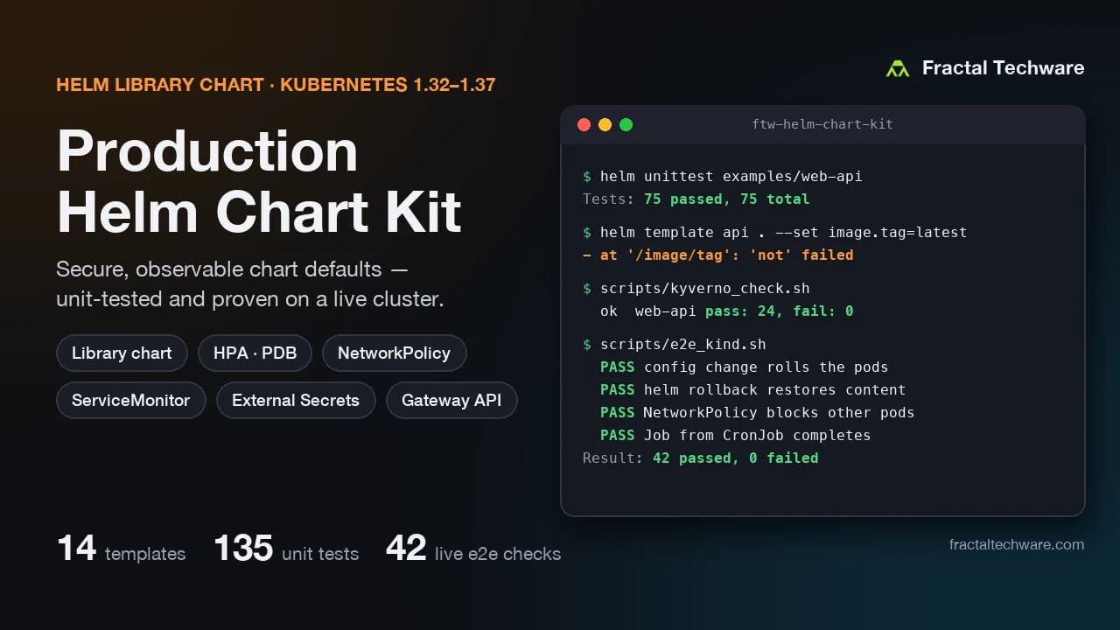Screen dimensions: 1120x630
Task: Click the terminal title ftw-helm-chart-kit
Action: click(x=822, y=124)
